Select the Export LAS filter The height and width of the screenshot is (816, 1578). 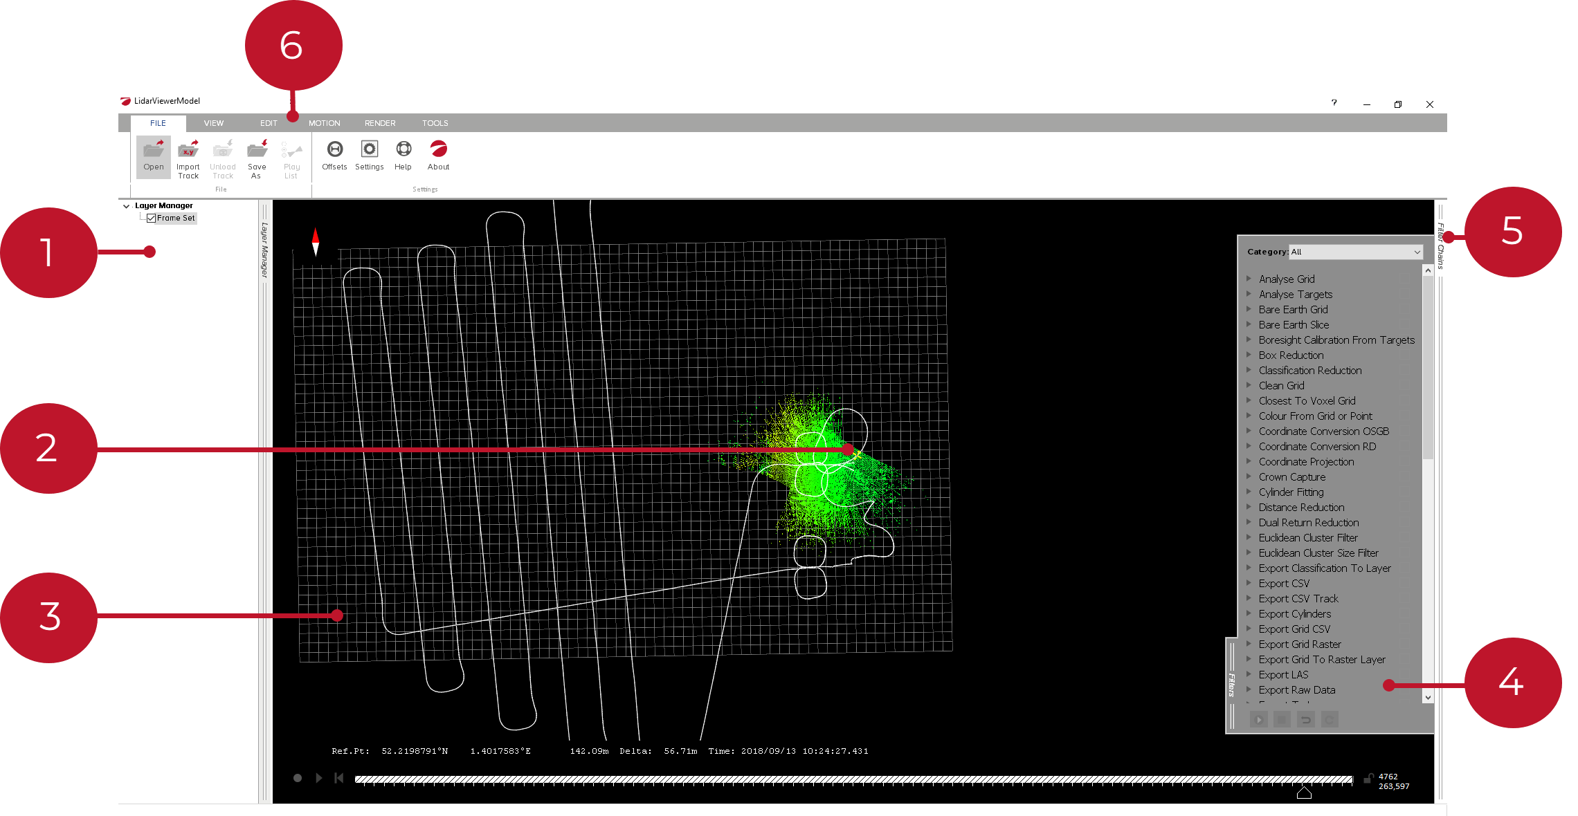[1283, 674]
